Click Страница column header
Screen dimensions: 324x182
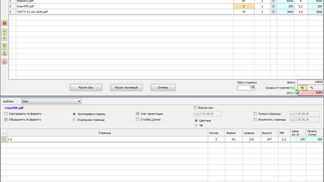point(107,133)
